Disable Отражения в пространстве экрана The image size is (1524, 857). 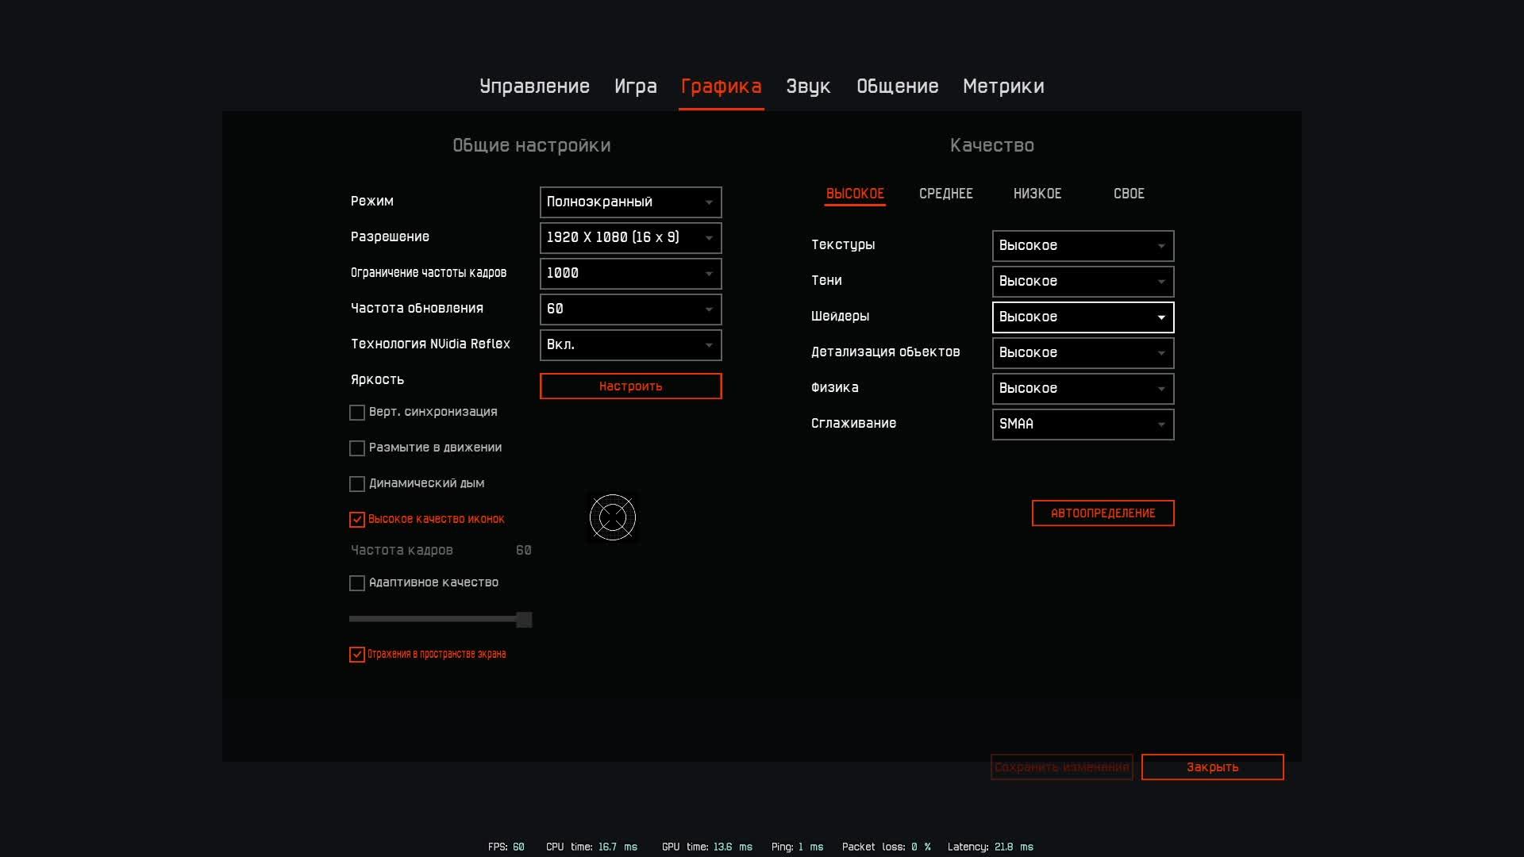pyautogui.click(x=357, y=655)
